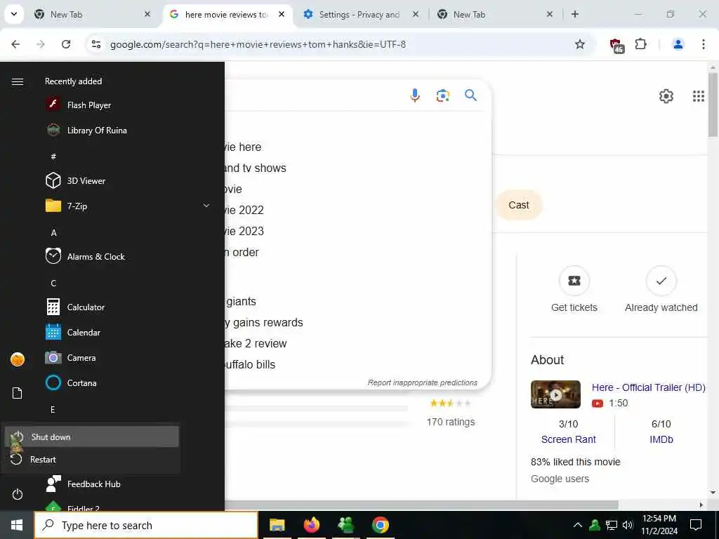The image size is (719, 539).
Task: Open File Explorer from taskbar
Action: pos(277,525)
